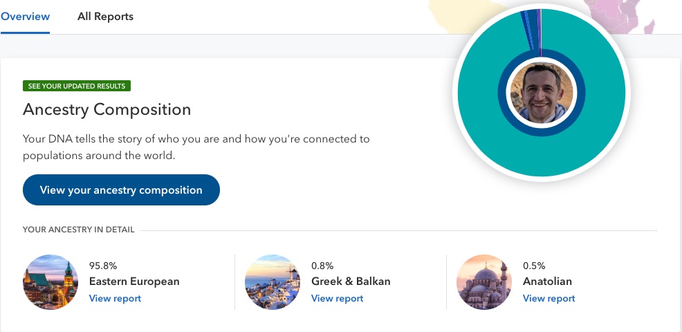Select the Eastern European city thumbnail
Image resolution: width=682 pixels, height=332 pixels.
pyautogui.click(x=50, y=282)
